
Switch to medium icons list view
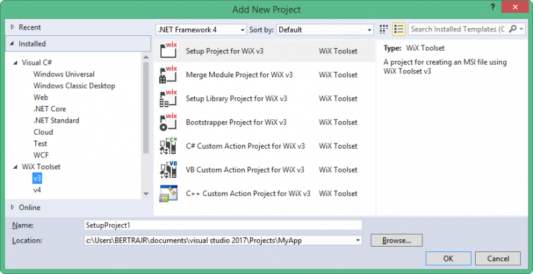coord(399,29)
